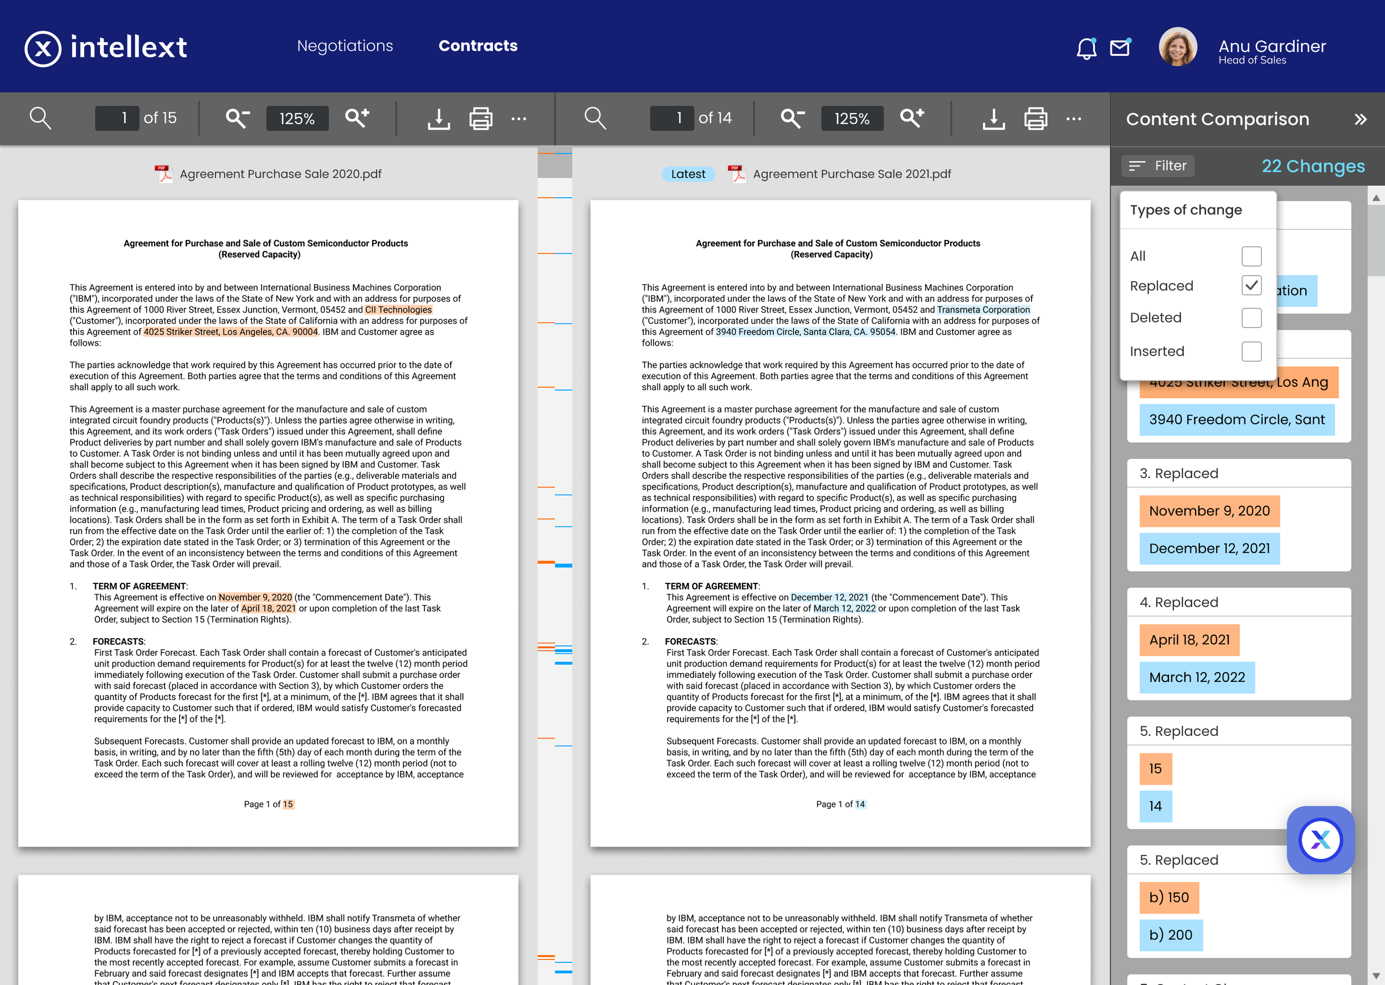Image resolution: width=1385 pixels, height=985 pixels.
Task: Click scroll-down arrow in changes list
Action: tap(1375, 976)
